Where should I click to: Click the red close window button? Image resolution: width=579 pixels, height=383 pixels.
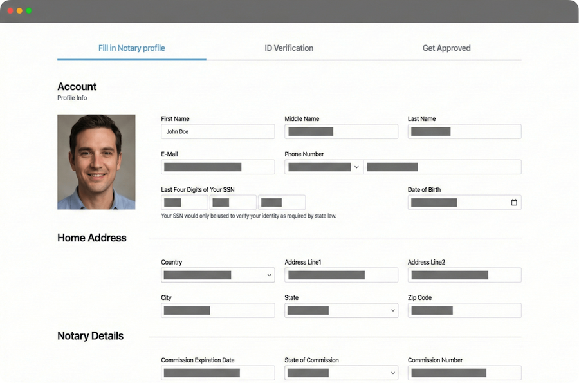pos(10,11)
